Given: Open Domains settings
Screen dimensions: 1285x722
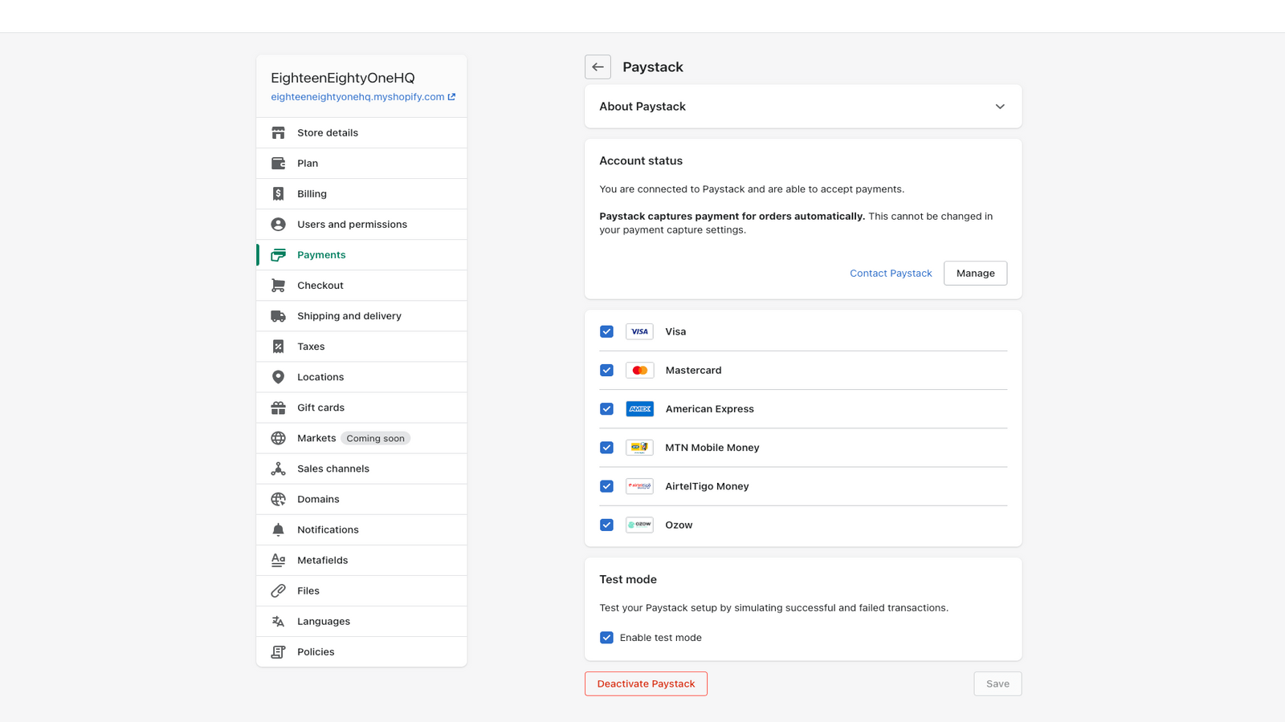Looking at the screenshot, I should point(361,499).
